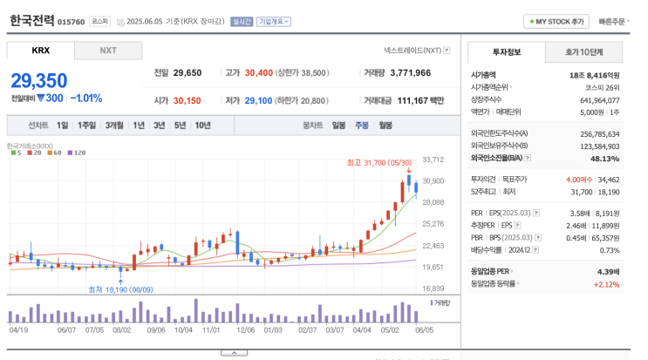Image resolution: width=648 pixels, height=360 pixels.
Task: Open the 동일업종 PER link
Action: [x=492, y=271]
